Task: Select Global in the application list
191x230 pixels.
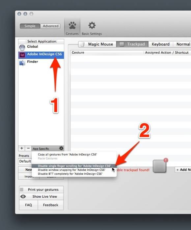Action: [41, 47]
